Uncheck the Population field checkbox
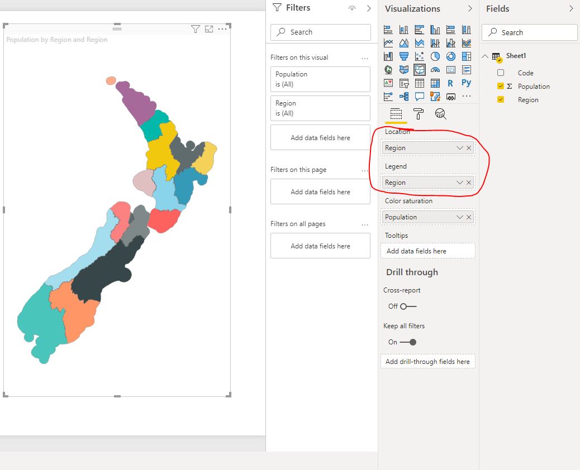 click(x=501, y=86)
